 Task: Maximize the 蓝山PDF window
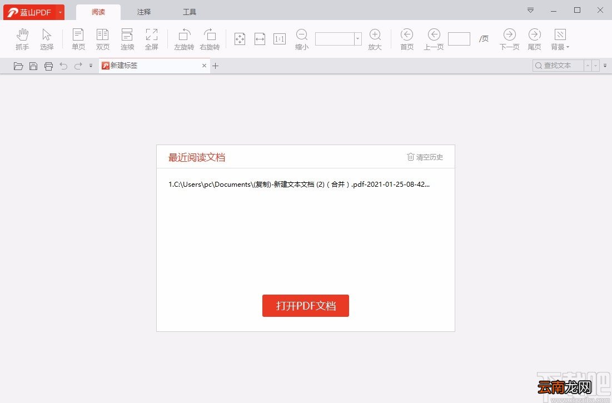578,10
